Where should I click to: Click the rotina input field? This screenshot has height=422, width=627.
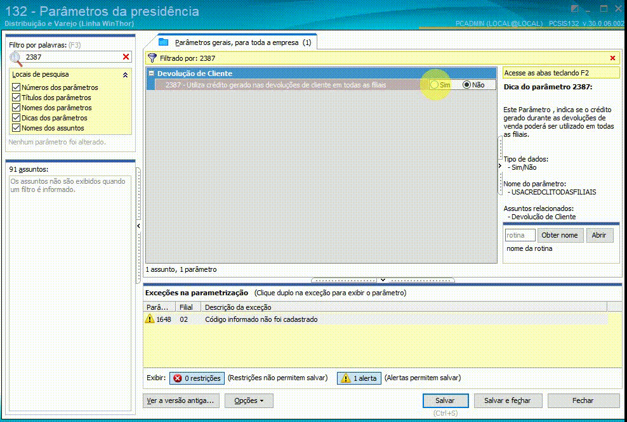(520, 235)
